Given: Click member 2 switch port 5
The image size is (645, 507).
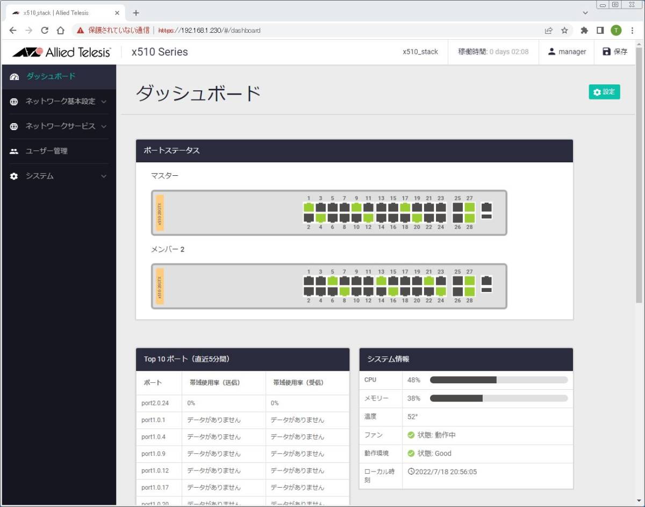Looking at the screenshot, I should [x=332, y=281].
